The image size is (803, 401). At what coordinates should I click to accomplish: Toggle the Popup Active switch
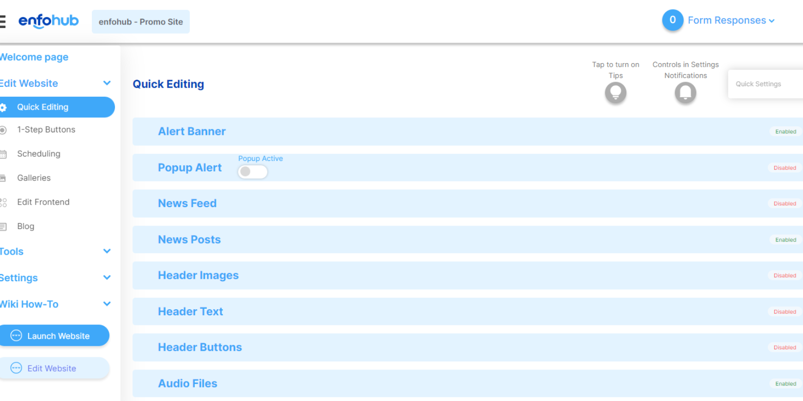tap(252, 171)
